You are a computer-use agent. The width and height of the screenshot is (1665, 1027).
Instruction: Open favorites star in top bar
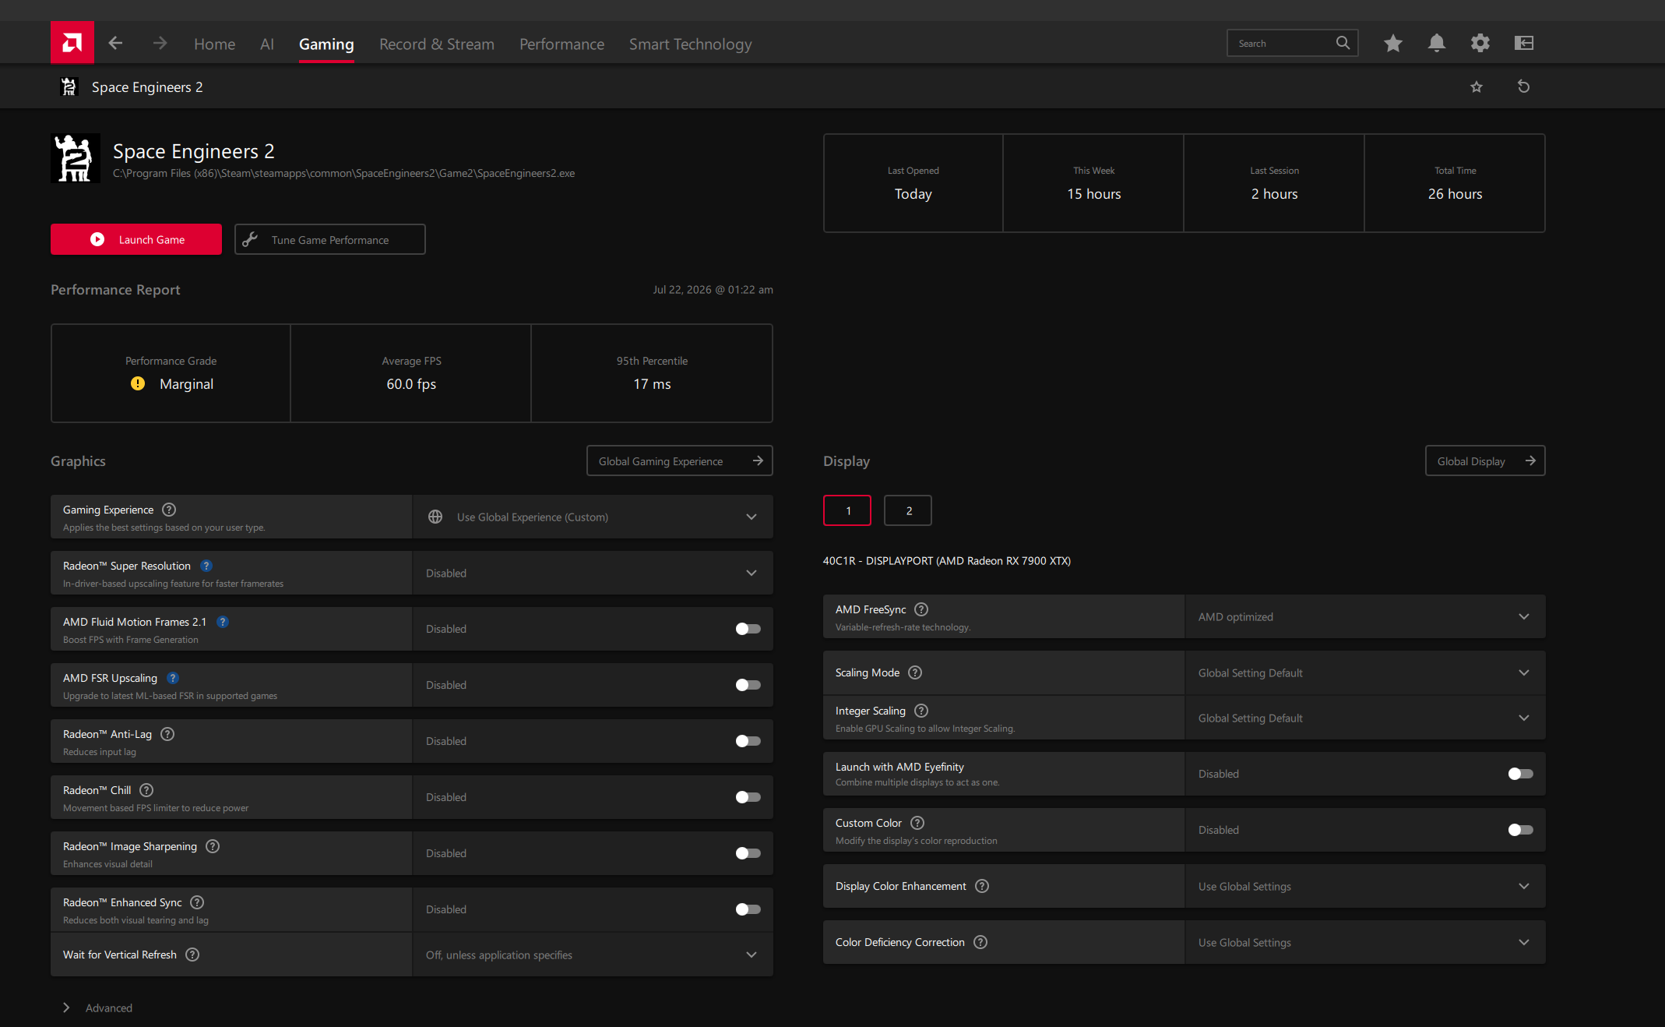pos(1393,43)
